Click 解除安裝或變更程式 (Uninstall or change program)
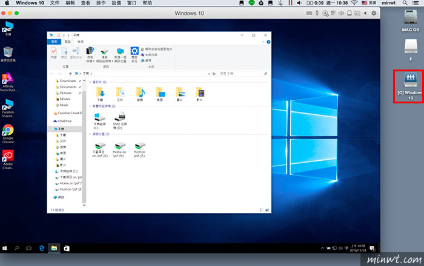This screenshot has width=424, height=266. (157, 49)
